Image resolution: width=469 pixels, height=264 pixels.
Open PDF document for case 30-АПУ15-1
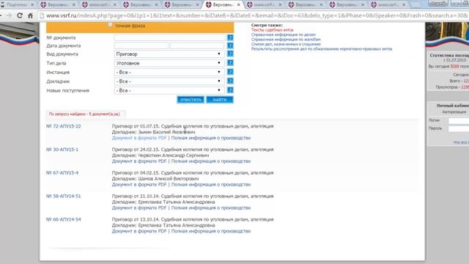point(139,161)
